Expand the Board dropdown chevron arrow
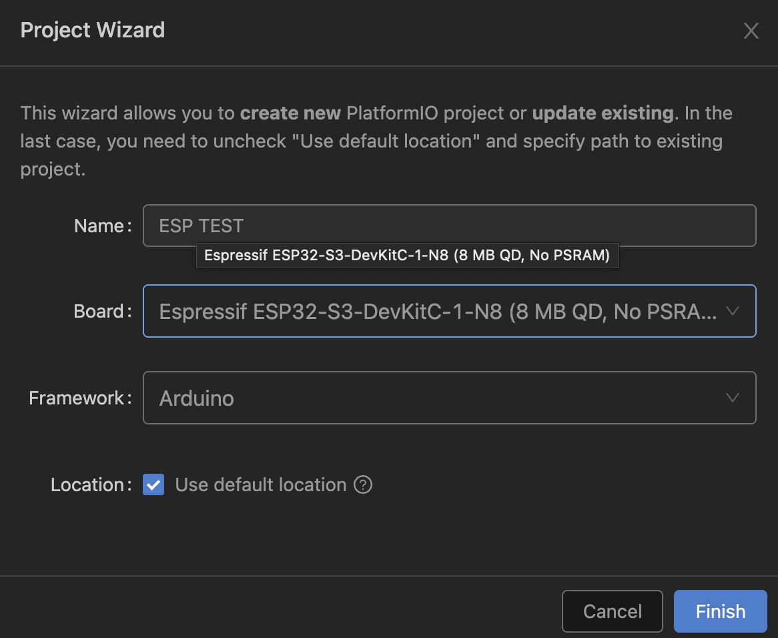Screen dimensions: 778x638 [733, 311]
